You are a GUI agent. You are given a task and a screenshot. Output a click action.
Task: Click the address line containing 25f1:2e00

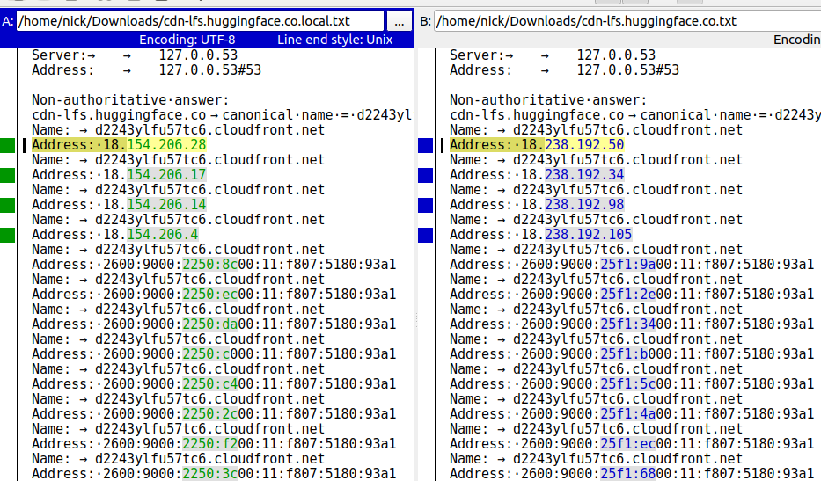632,295
